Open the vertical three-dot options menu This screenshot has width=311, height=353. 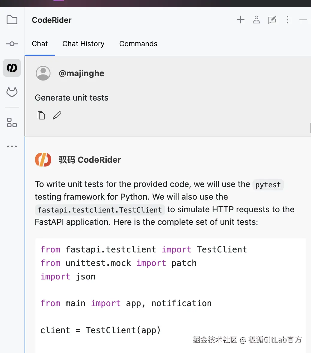(288, 20)
